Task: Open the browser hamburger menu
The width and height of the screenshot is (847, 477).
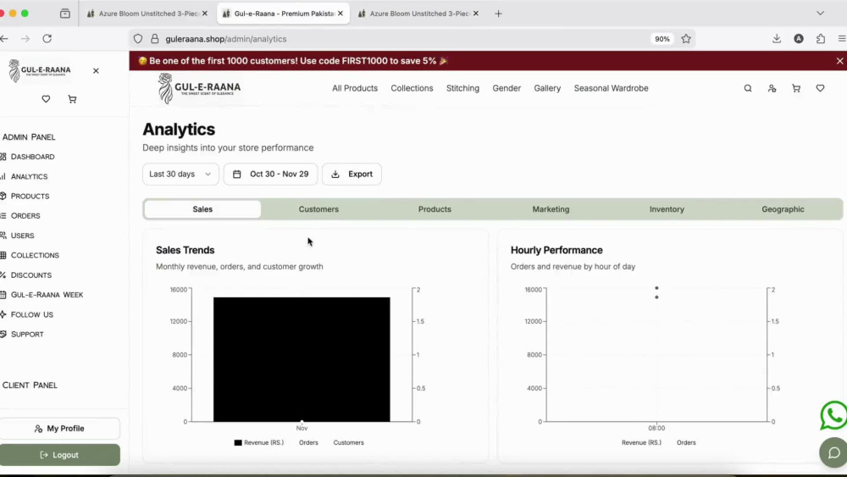Action: [842, 39]
